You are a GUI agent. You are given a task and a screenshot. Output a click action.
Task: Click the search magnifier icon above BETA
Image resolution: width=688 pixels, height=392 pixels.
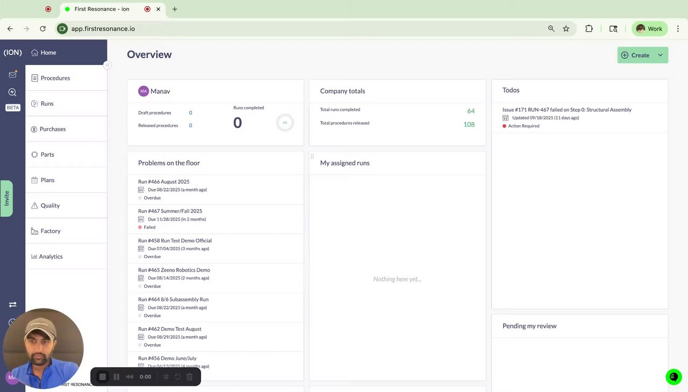12,92
